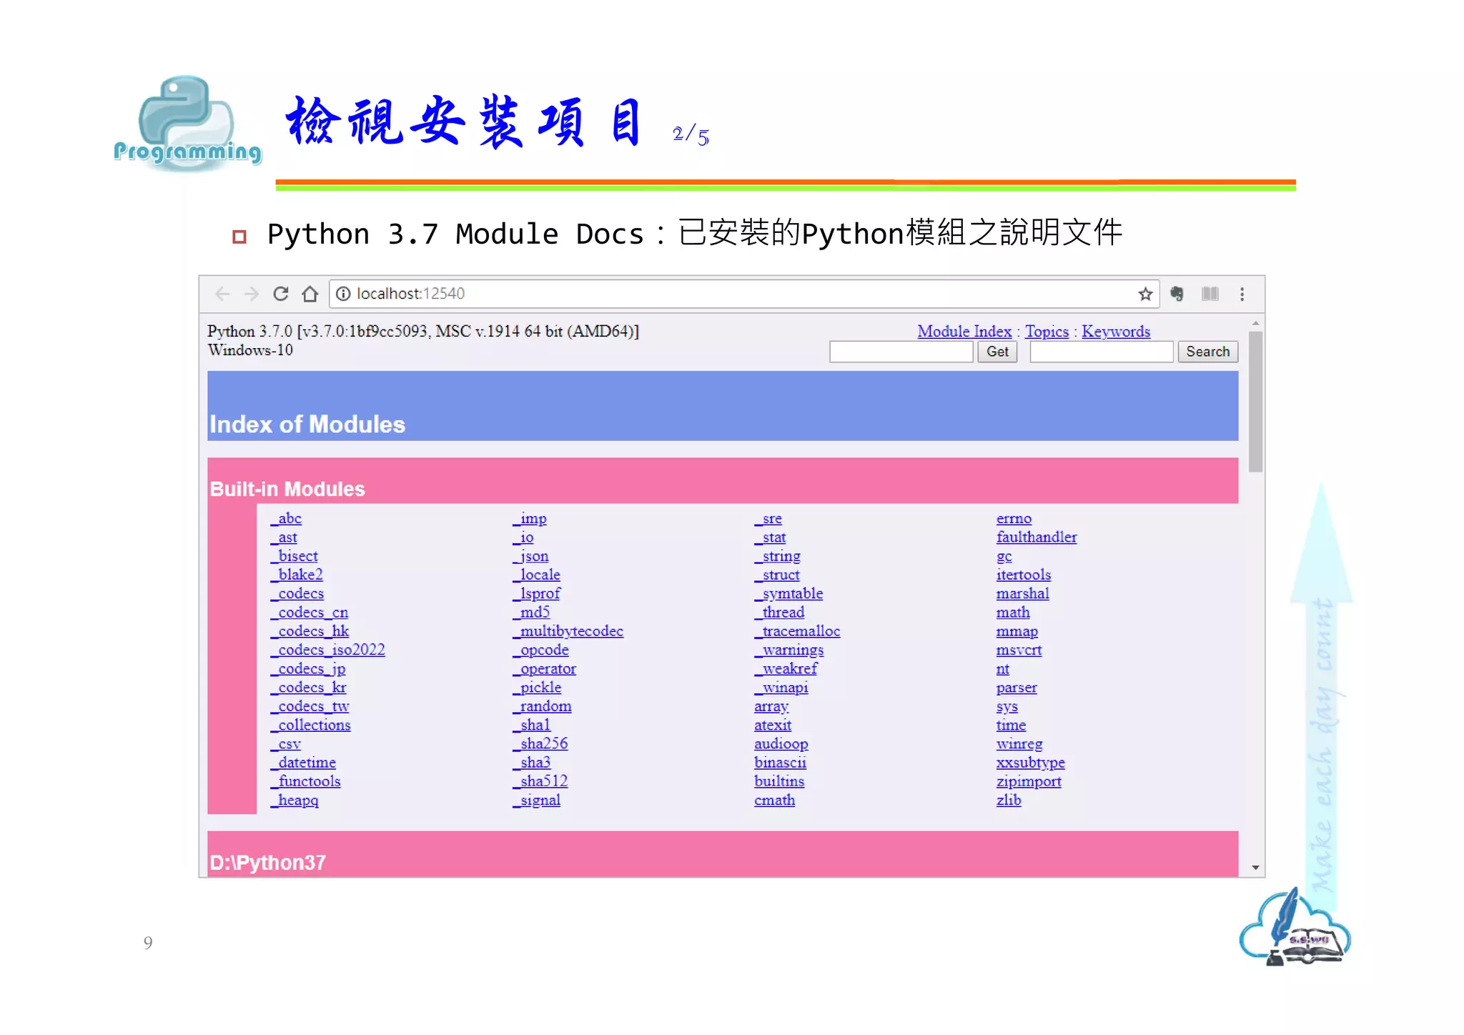Click the Get module name field
The width and height of the screenshot is (1464, 1035).
901,352
